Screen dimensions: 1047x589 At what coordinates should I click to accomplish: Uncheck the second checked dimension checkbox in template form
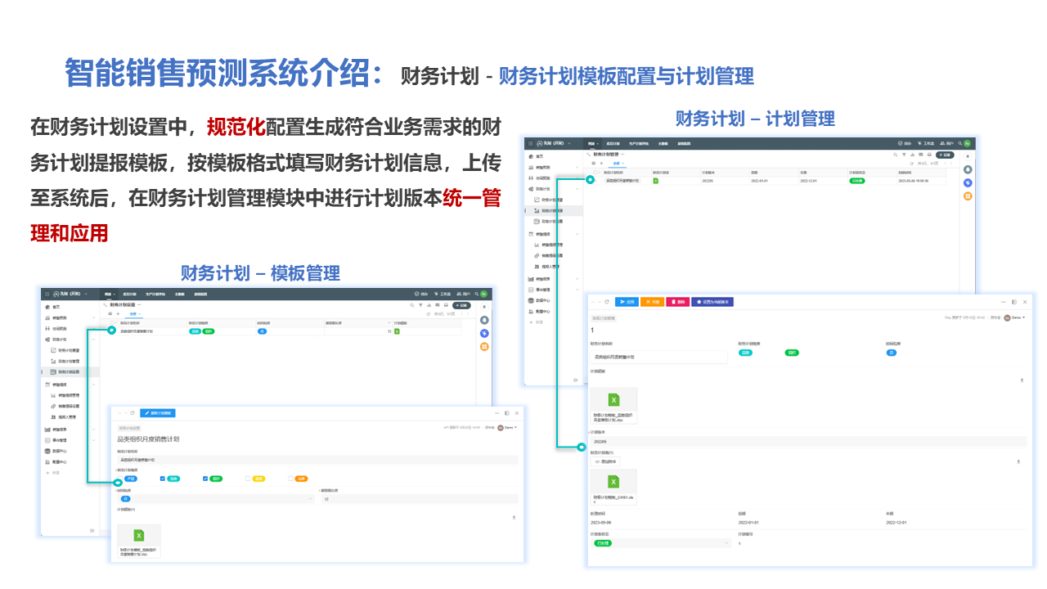[x=206, y=479]
